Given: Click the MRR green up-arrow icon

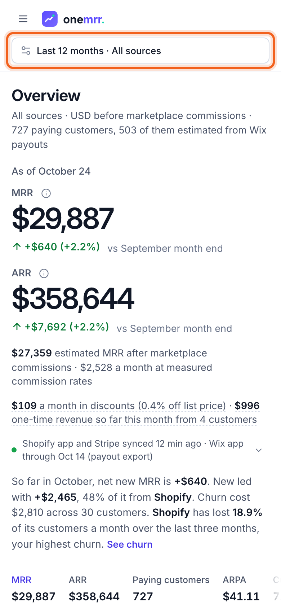Looking at the screenshot, I should (17, 247).
